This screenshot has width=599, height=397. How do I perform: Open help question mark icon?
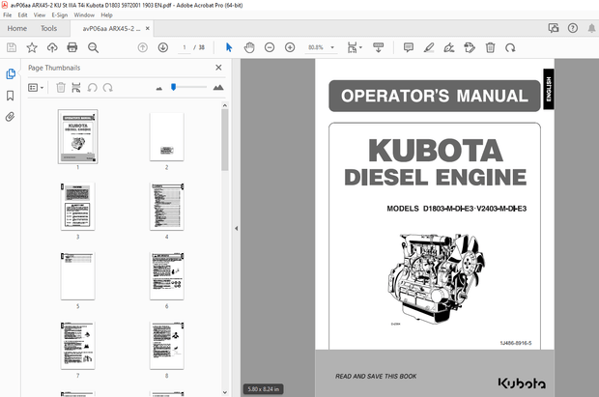click(x=573, y=28)
